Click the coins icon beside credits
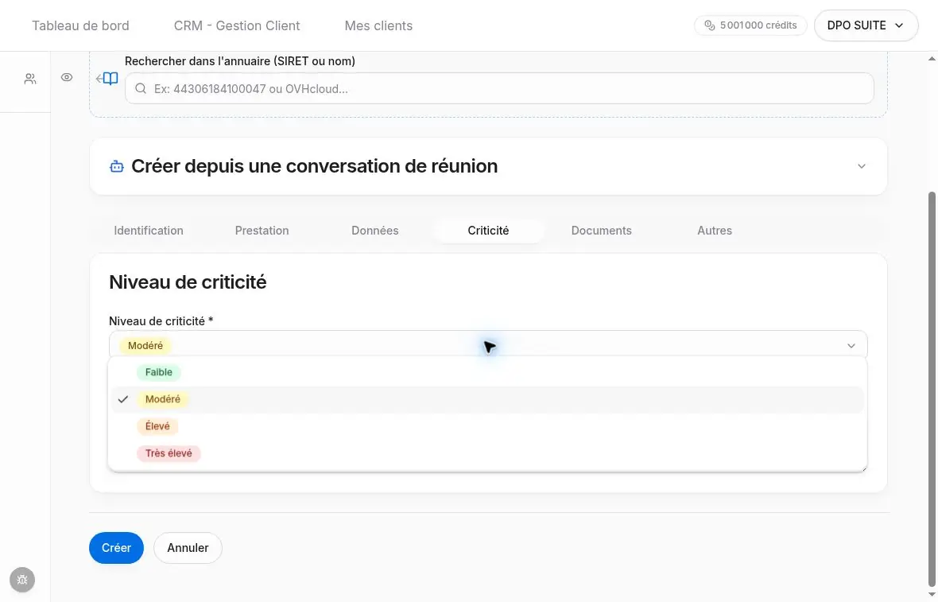 pos(710,25)
